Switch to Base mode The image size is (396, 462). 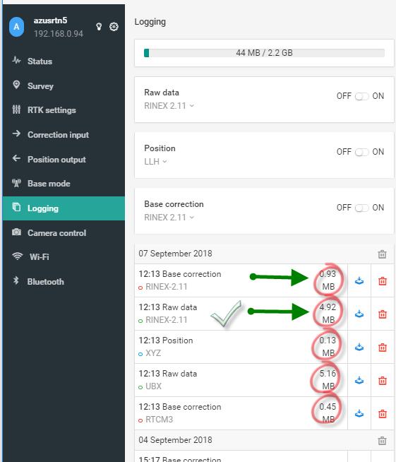point(64,183)
